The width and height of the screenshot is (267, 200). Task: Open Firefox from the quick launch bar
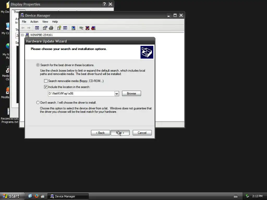37,196
